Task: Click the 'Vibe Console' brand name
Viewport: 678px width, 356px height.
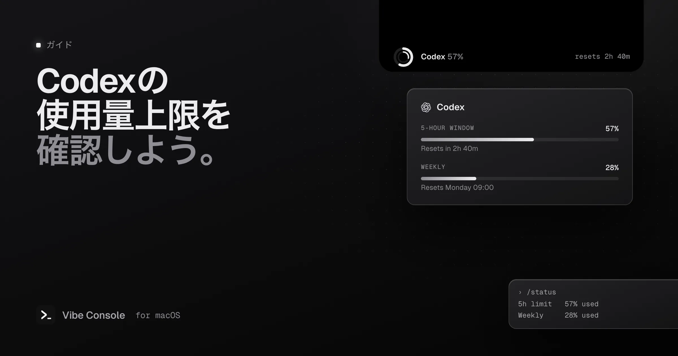Action: (x=94, y=315)
